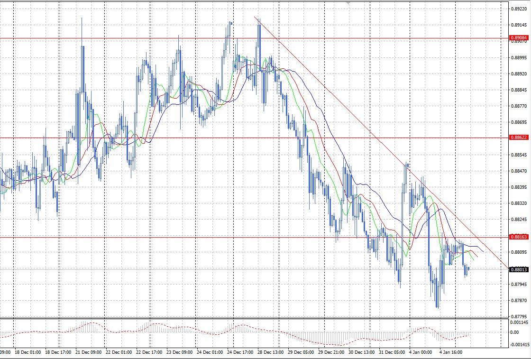Click the 22 Dec 17:00 time label
This screenshot has height=359, width=531.
149,352
